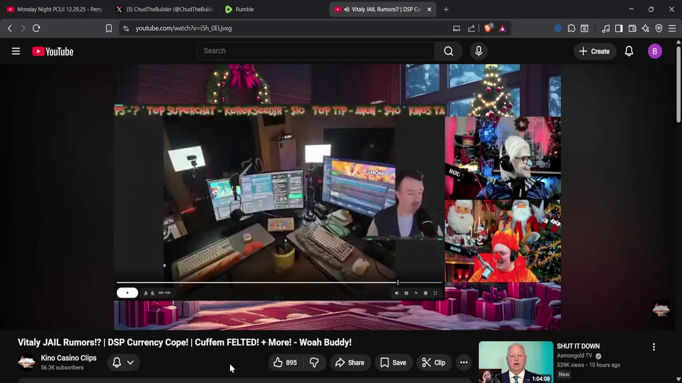Like the video with the thumbs up button
Viewport: 682px width, 383px height.
pyautogui.click(x=285, y=363)
